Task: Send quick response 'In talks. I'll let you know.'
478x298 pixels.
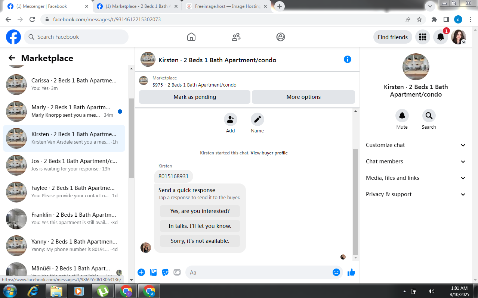Action: tap(200, 226)
